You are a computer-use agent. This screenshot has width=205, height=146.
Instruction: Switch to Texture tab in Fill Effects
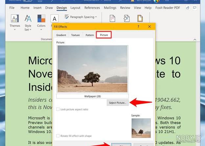click(x=76, y=35)
